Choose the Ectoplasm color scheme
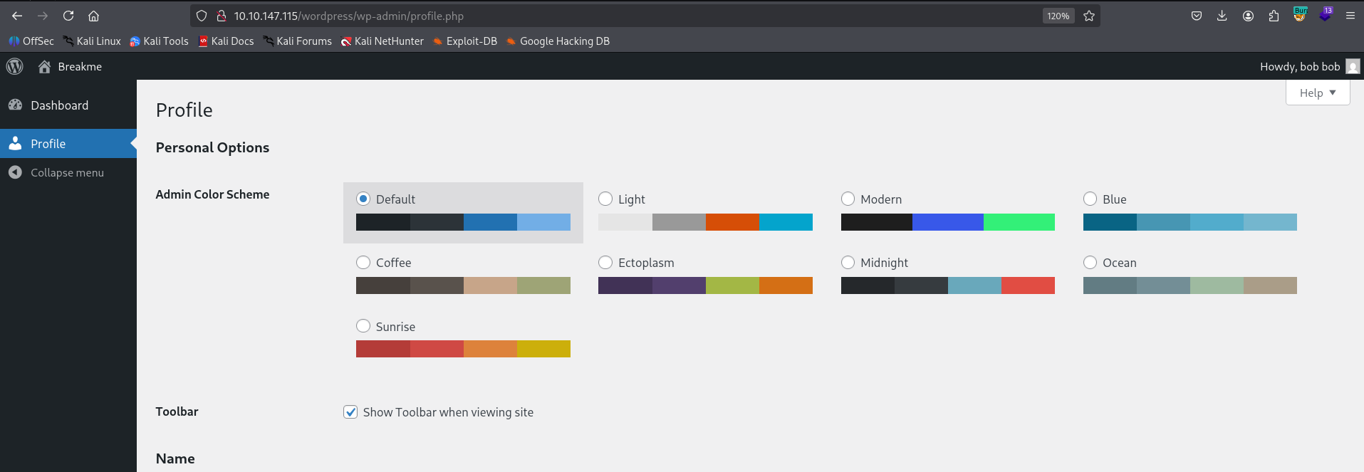The height and width of the screenshot is (472, 1364). [x=605, y=263]
